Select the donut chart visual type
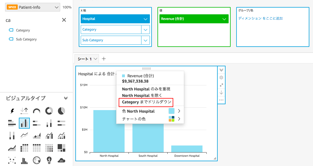Image resolution: width=313 pixels, height=166 pixels. 49,111
